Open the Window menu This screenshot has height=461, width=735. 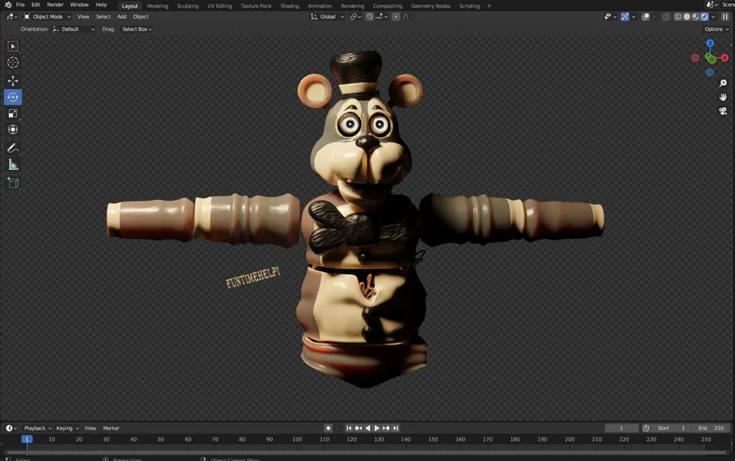(79, 5)
